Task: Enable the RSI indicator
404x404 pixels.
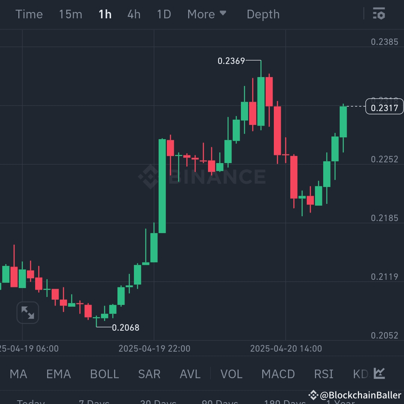Action: click(x=323, y=374)
